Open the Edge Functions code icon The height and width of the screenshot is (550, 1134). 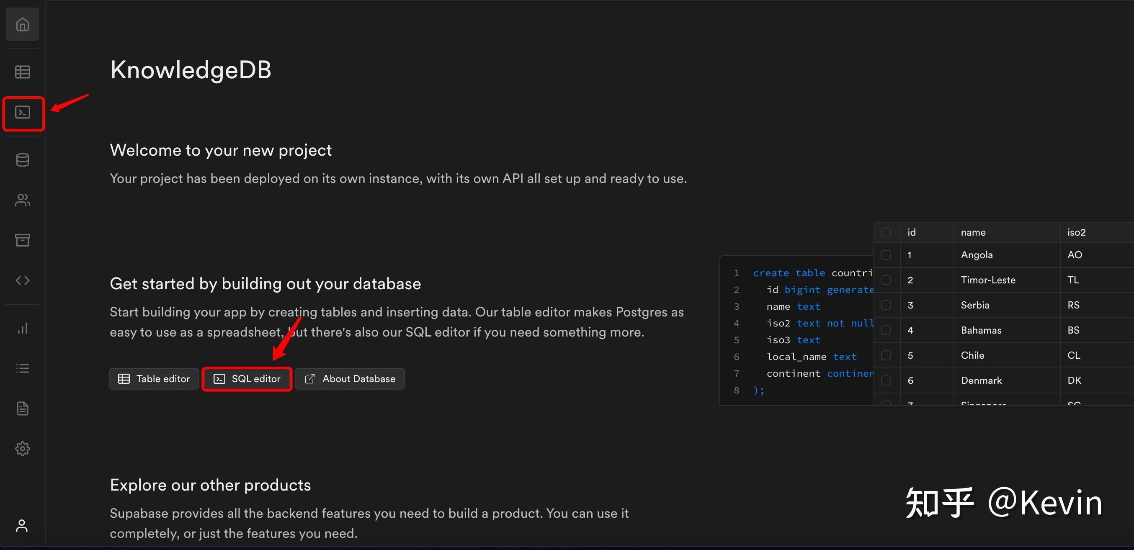tap(23, 280)
